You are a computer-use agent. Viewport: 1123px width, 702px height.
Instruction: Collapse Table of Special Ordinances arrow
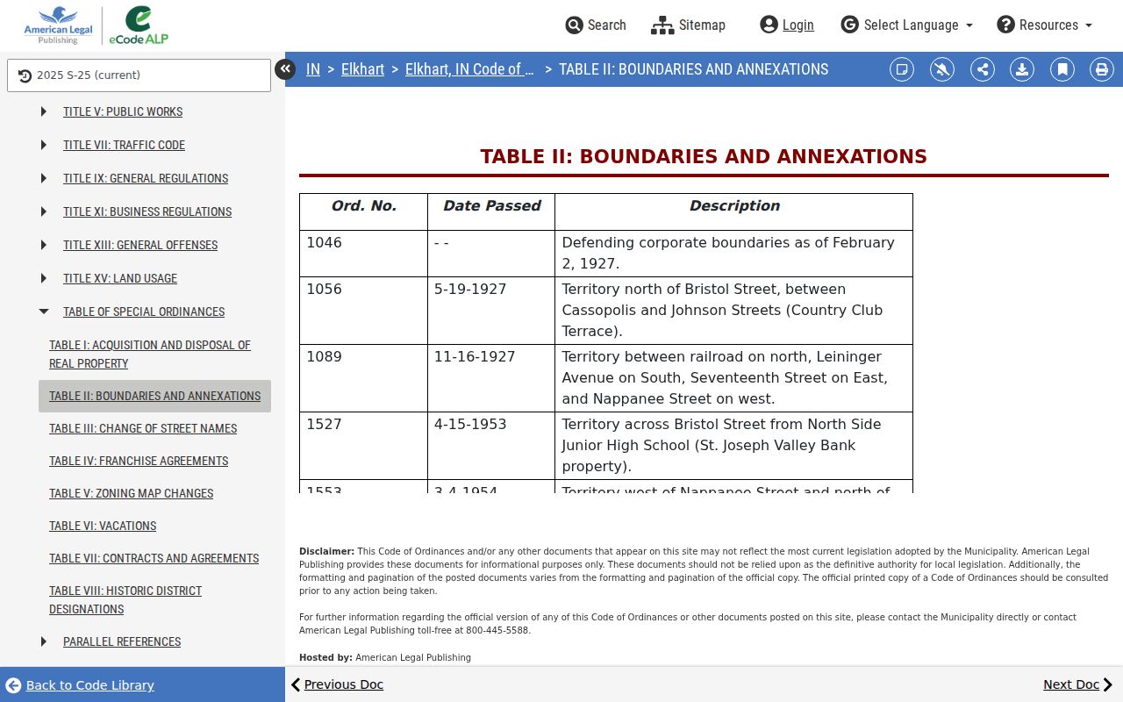44,312
